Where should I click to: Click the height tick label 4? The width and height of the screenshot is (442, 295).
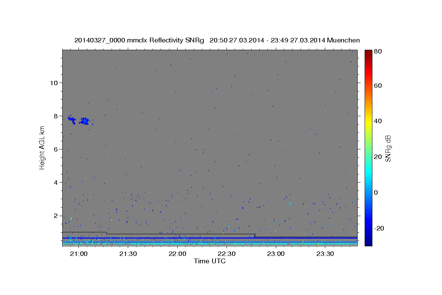click(x=56, y=183)
